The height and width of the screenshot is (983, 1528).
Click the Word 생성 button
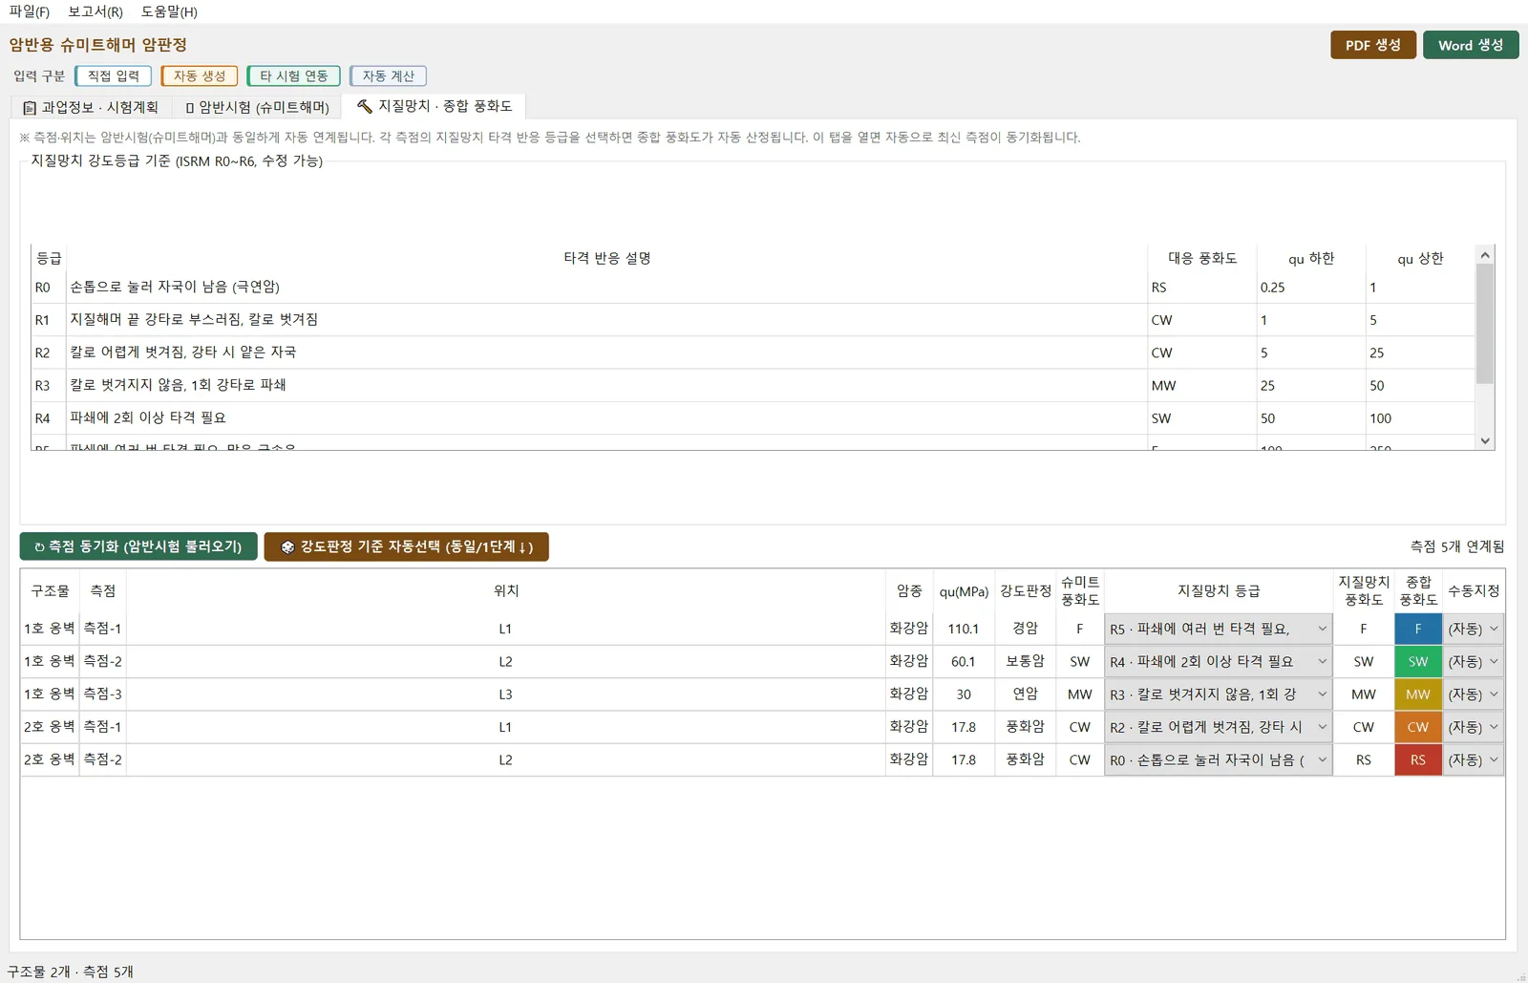[1471, 45]
